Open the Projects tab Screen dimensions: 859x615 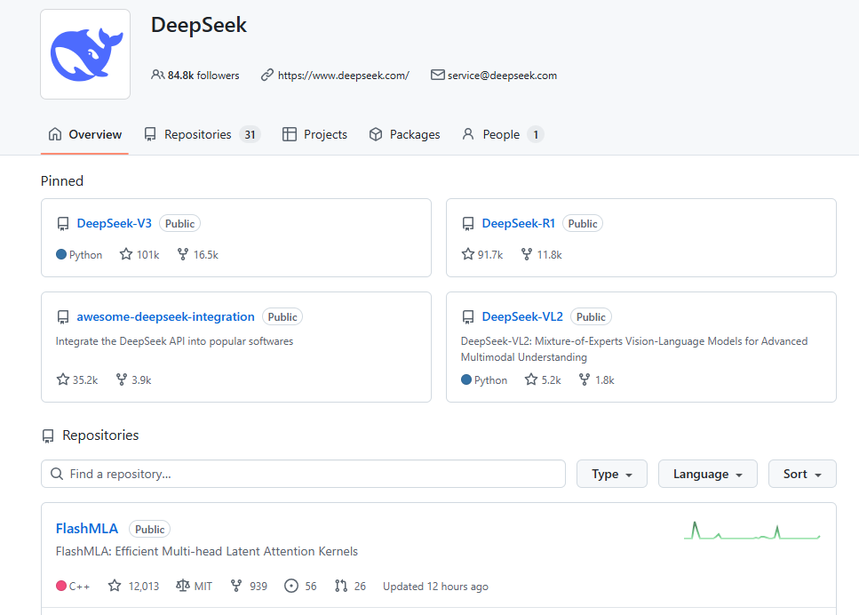click(314, 134)
